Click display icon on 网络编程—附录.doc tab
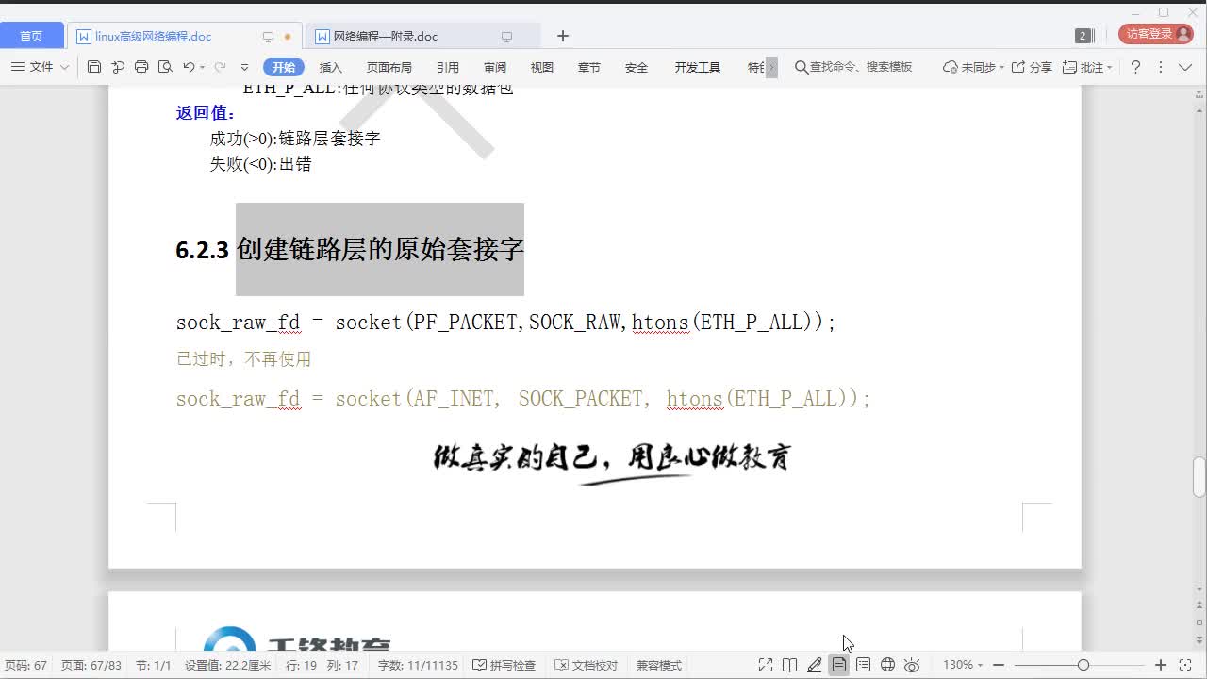1207x679 pixels. click(506, 37)
